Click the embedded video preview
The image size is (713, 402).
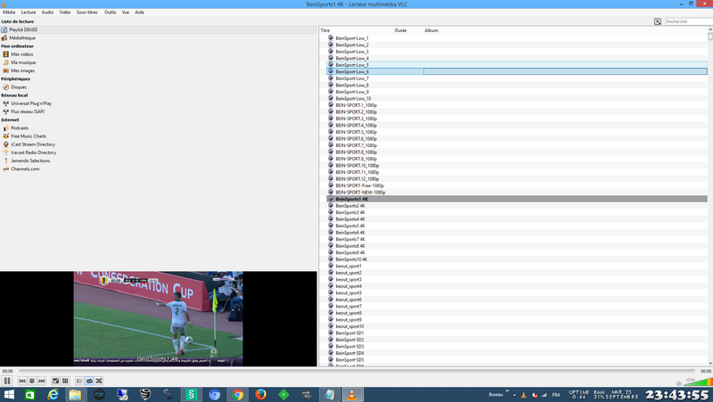pyautogui.click(x=159, y=319)
